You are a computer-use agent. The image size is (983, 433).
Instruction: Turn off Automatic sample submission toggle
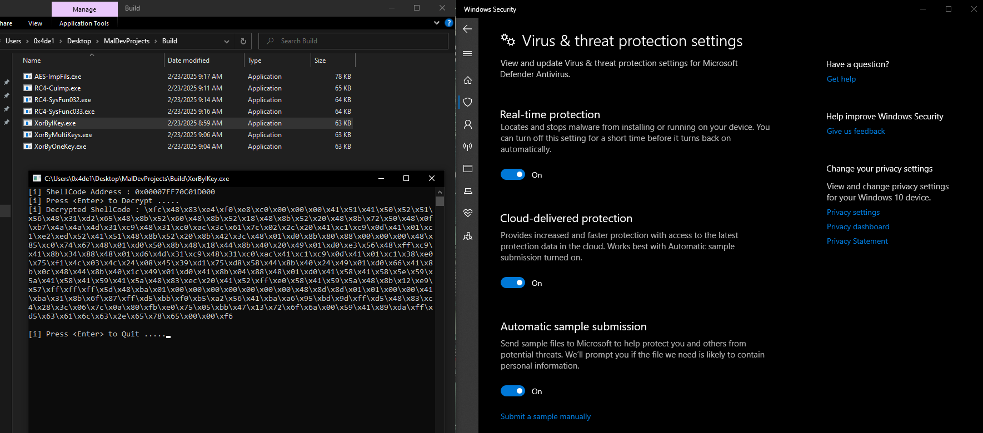[513, 391]
